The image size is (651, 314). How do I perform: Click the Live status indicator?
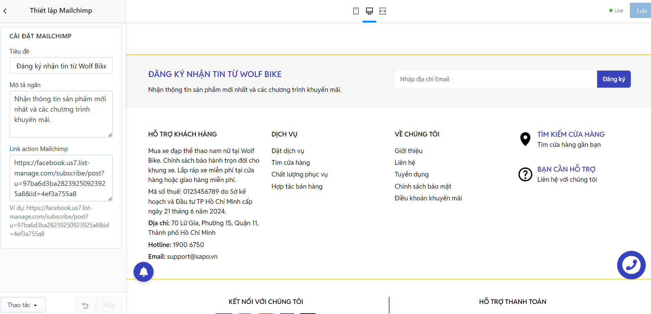click(x=616, y=11)
